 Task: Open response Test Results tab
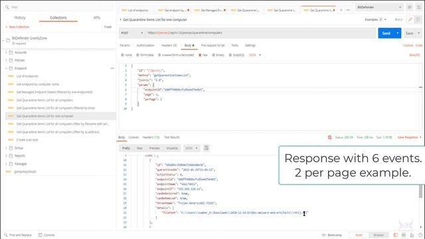click(x=172, y=137)
